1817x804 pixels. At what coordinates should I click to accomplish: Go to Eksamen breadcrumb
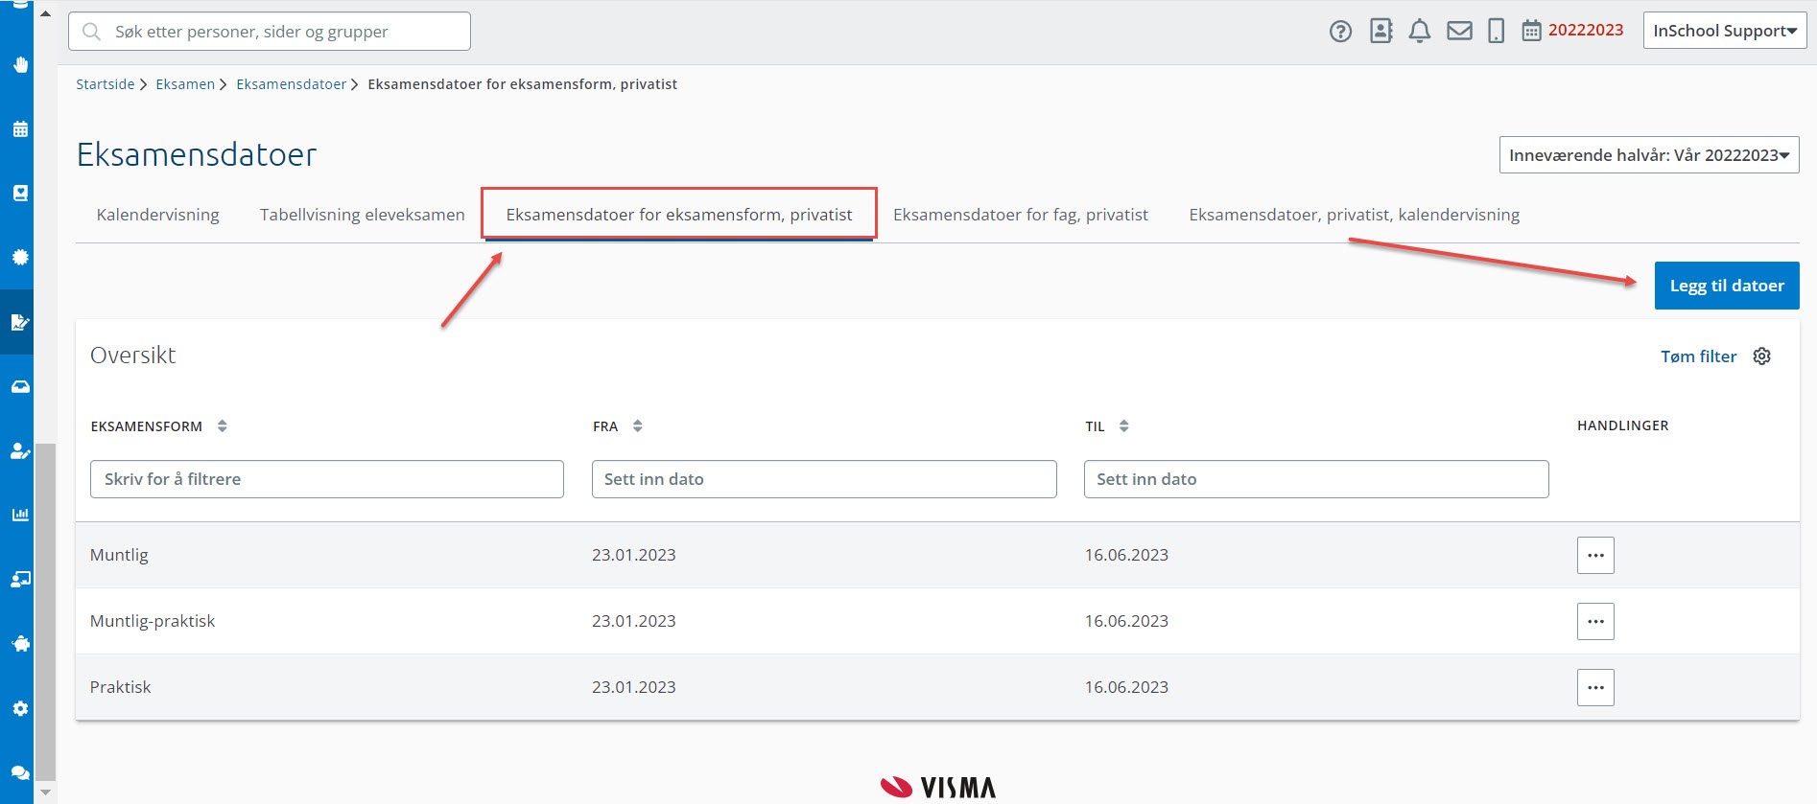click(185, 84)
